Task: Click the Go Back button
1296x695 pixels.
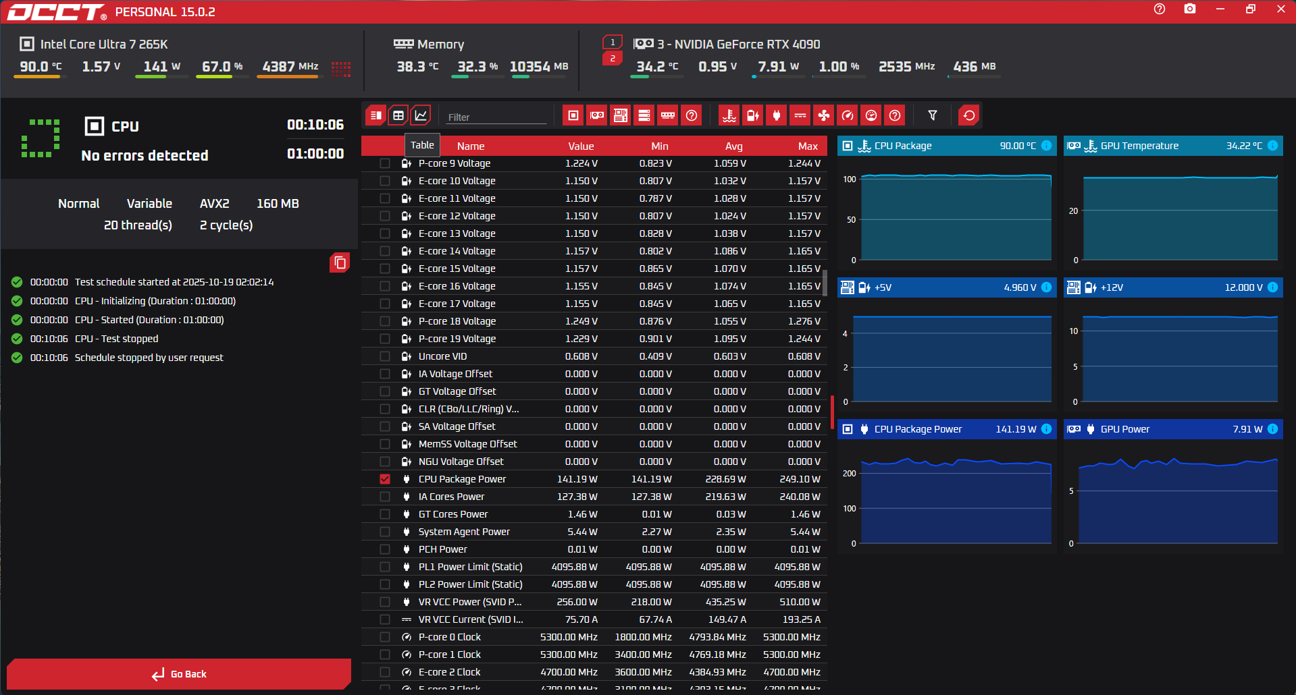Action: [x=179, y=673]
